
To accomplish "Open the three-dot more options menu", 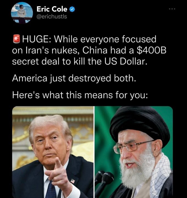I will tap(172, 9).
